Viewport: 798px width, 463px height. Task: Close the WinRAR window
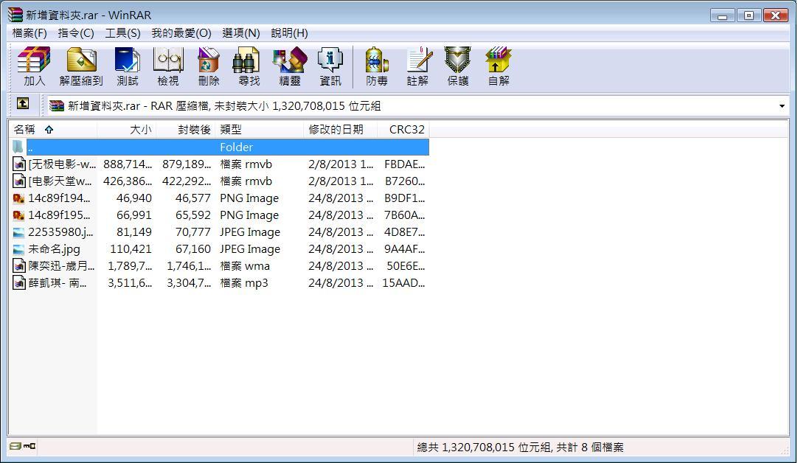[x=776, y=15]
